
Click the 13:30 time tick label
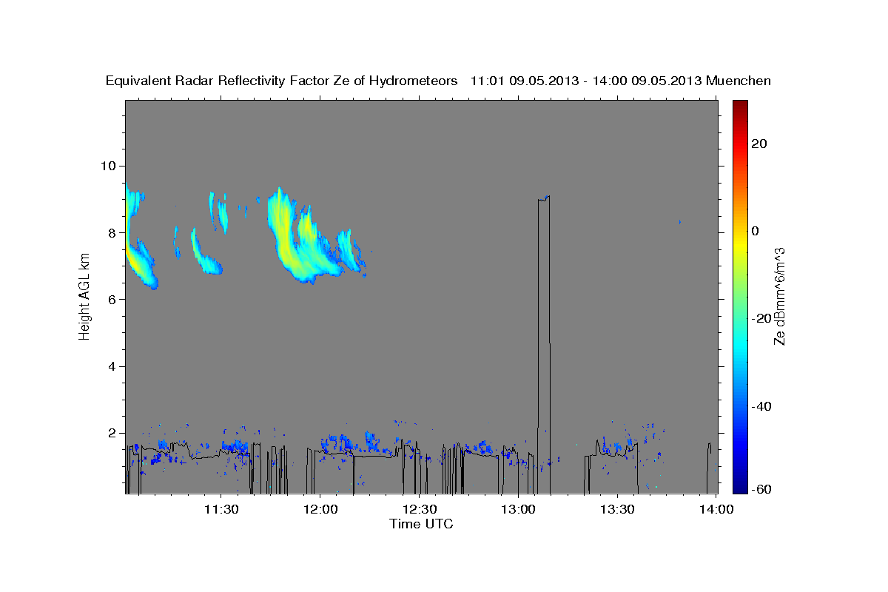click(617, 509)
